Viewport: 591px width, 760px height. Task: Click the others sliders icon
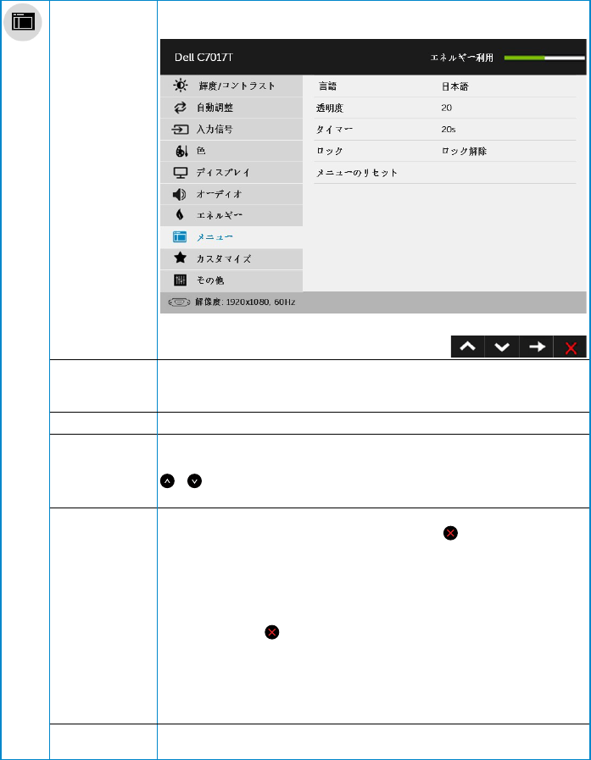(x=180, y=280)
